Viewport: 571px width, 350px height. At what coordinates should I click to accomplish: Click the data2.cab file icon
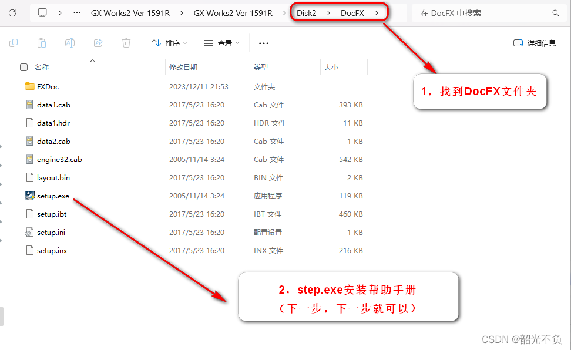point(30,142)
